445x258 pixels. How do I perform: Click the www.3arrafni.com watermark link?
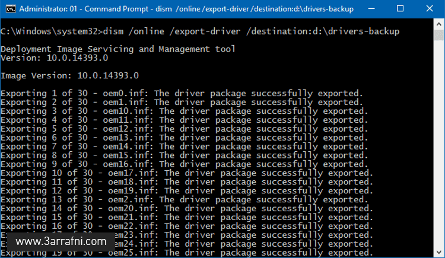[61, 241]
